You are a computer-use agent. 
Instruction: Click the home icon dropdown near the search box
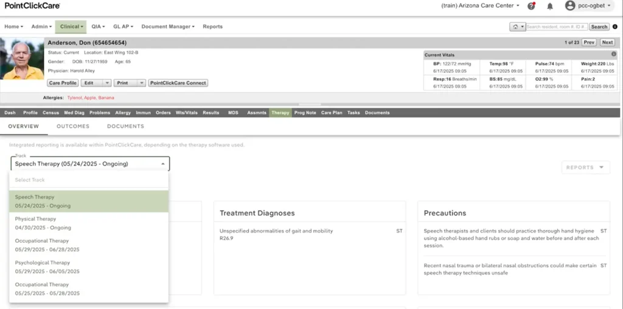coord(518,27)
